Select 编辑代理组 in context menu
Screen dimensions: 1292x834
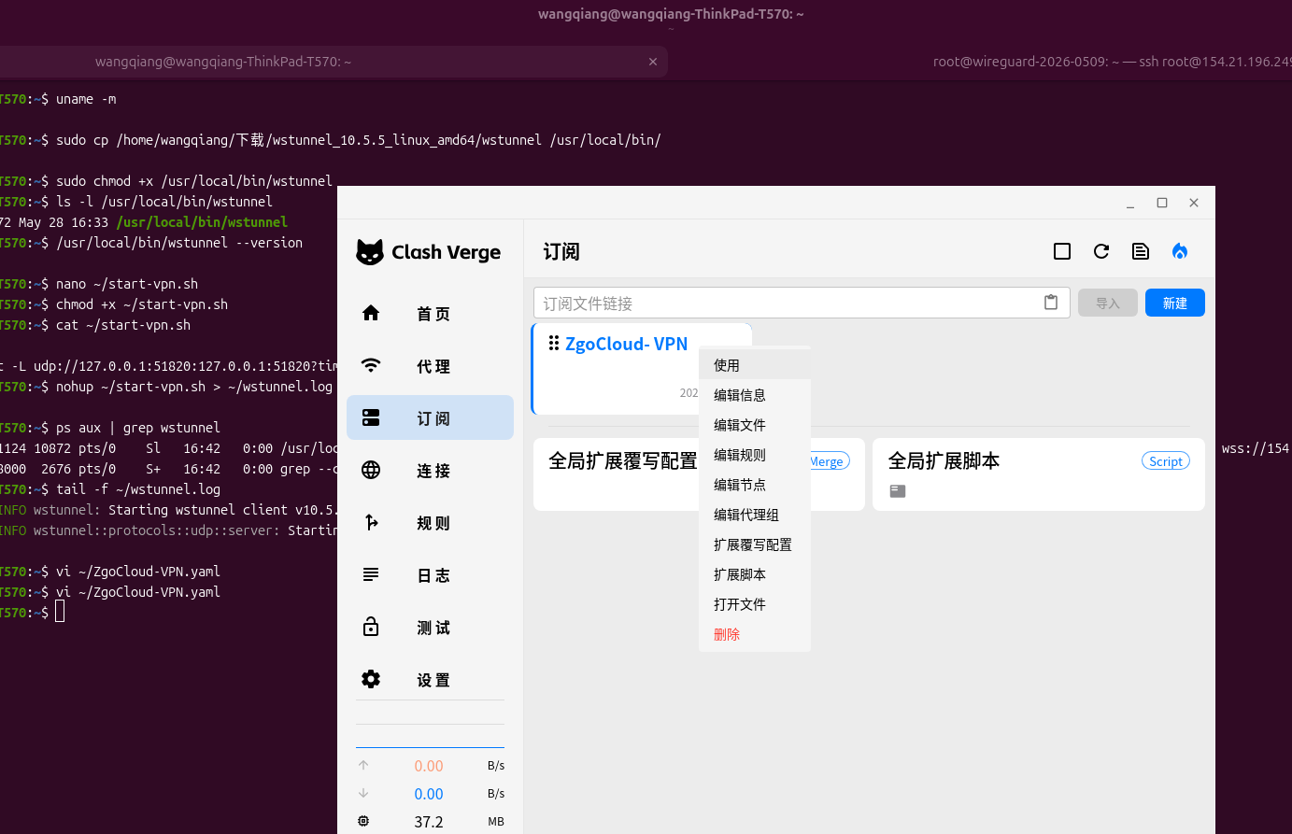tap(755, 515)
